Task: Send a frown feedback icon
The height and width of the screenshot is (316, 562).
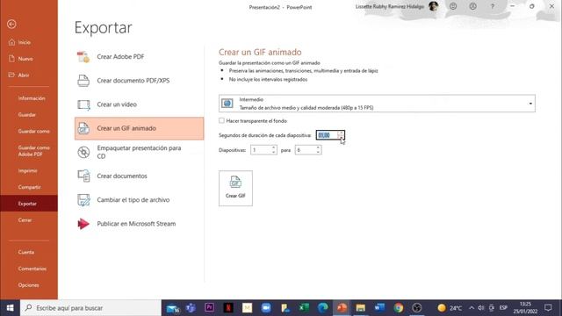Action: coord(473,6)
